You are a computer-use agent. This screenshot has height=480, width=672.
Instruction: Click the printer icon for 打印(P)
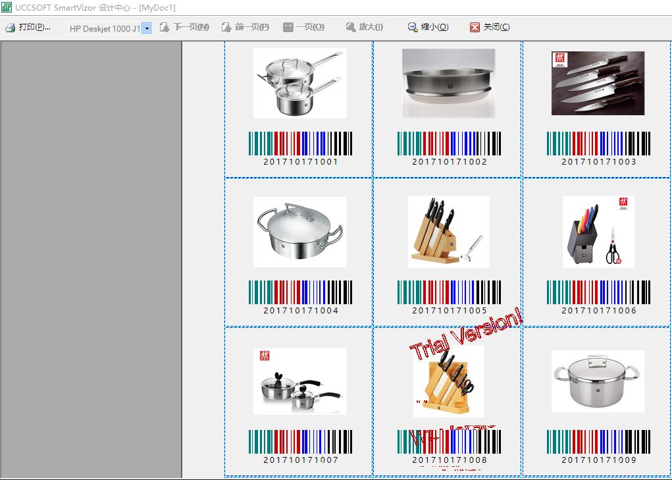tap(11, 28)
